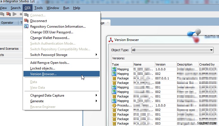Open the Tools menu
This screenshot has height=126, width=219.
click(x=38, y=8)
